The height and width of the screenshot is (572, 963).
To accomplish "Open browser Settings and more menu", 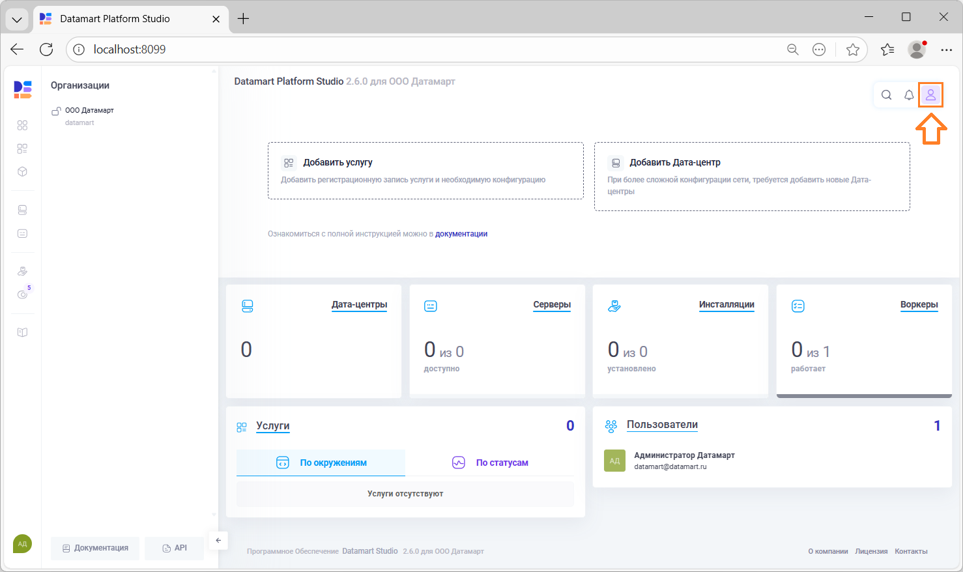I will (x=947, y=50).
